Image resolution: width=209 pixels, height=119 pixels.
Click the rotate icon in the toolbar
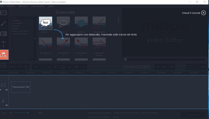42,67
